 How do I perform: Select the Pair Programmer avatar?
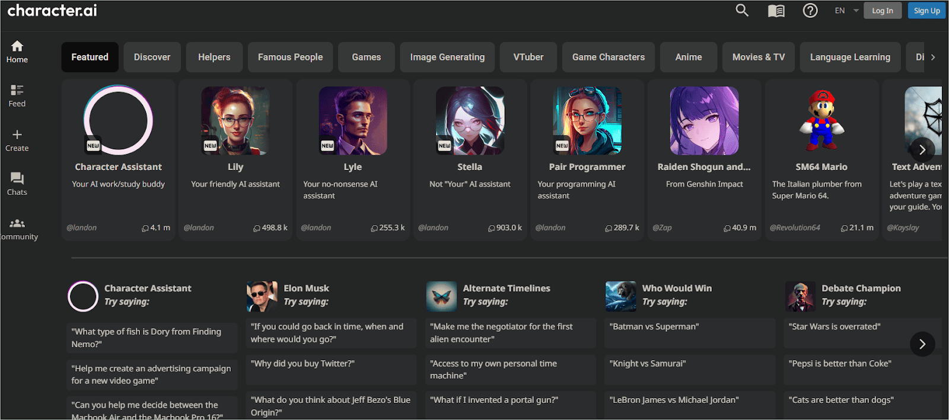click(x=587, y=121)
